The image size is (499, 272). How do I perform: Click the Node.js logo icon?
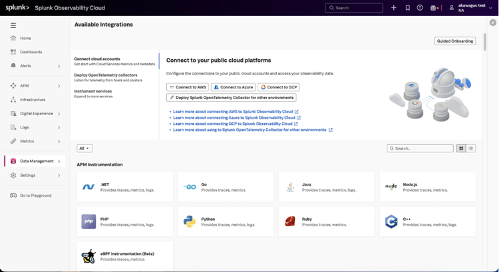pyautogui.click(x=391, y=187)
